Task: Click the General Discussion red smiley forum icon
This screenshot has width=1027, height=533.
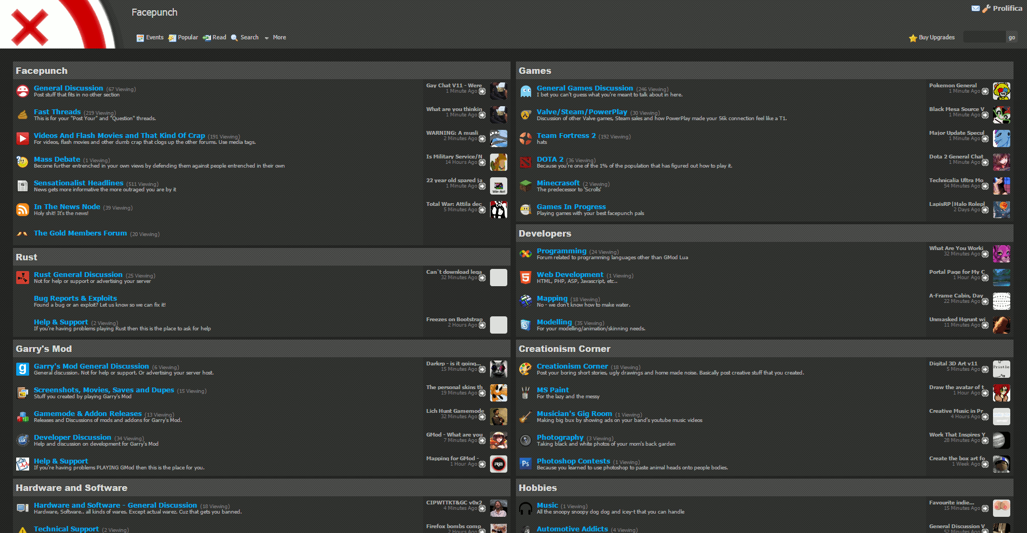Action: [x=23, y=91]
